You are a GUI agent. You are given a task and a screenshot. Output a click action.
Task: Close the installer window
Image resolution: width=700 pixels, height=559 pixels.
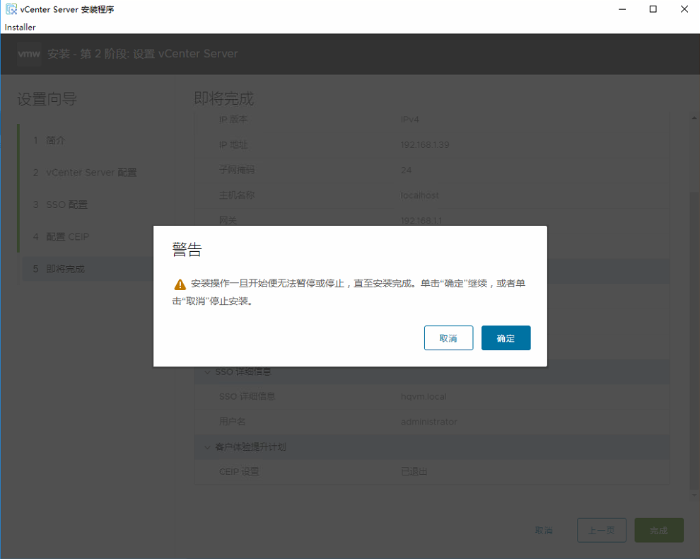[684, 9]
